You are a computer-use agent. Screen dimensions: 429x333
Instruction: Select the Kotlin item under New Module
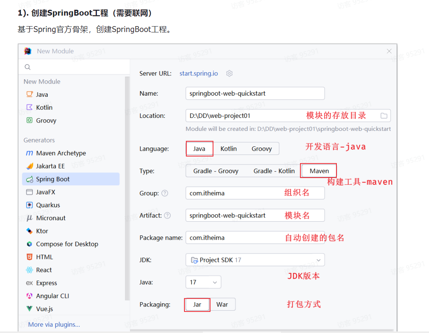coord(44,107)
